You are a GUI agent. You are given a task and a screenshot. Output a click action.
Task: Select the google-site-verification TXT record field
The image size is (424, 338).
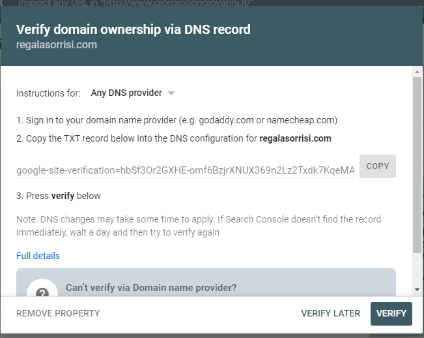(x=185, y=170)
